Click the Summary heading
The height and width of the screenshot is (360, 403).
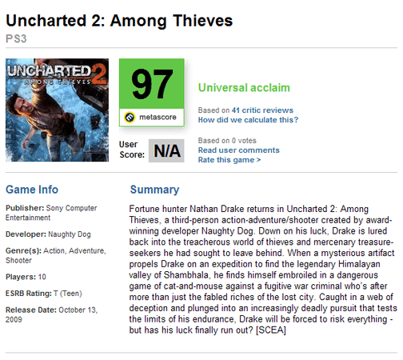click(154, 190)
